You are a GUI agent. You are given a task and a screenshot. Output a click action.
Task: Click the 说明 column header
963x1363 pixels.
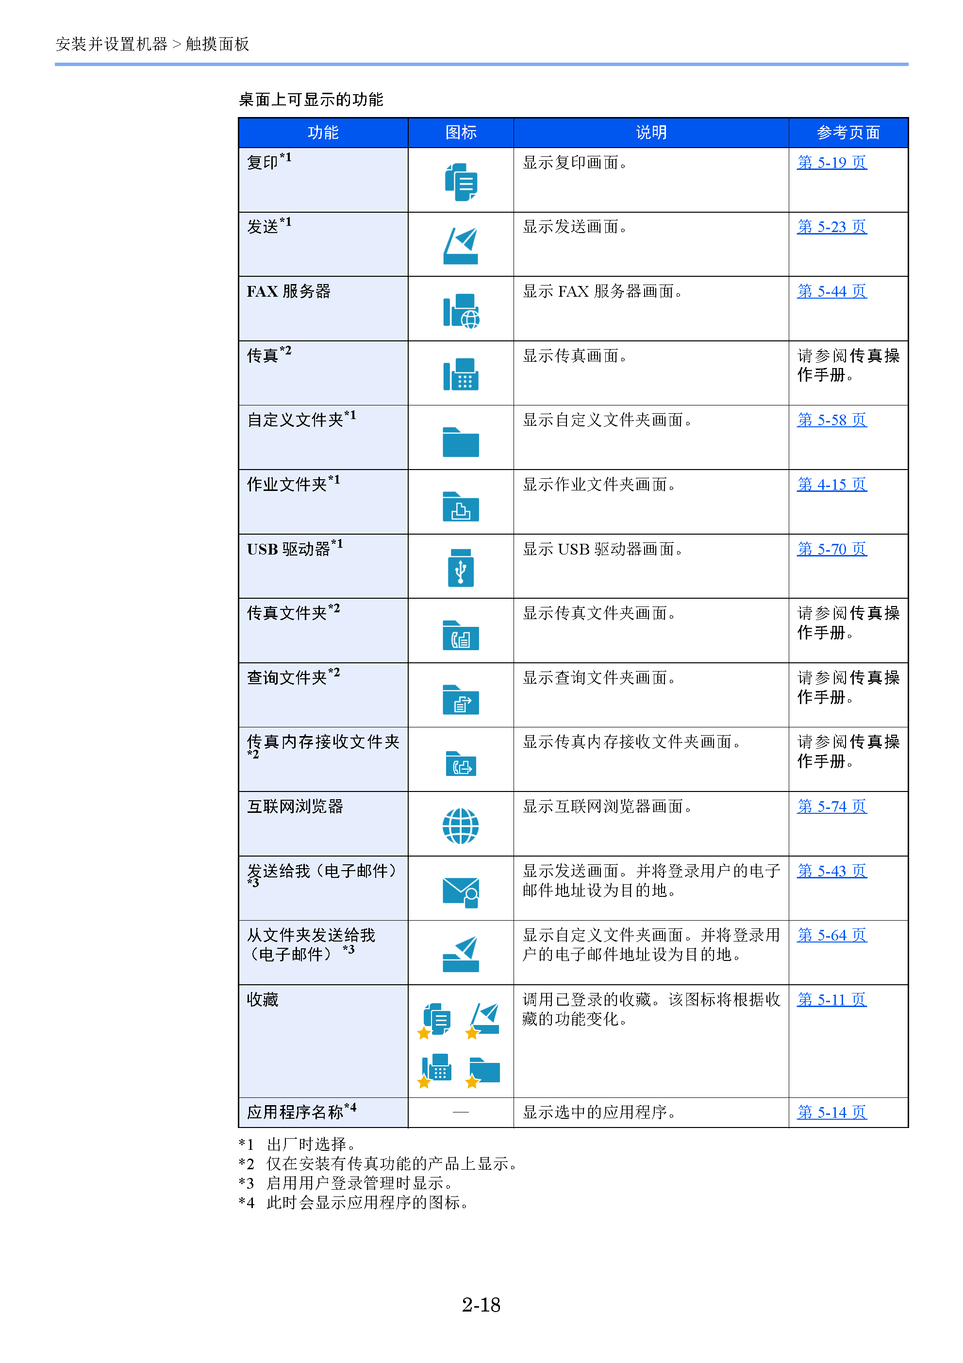[x=651, y=133]
